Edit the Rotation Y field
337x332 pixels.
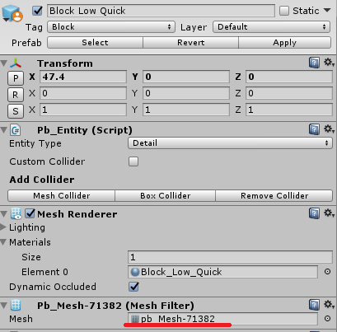coord(186,93)
